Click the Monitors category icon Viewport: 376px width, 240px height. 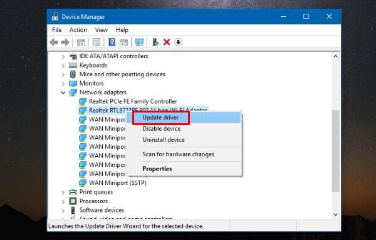pyautogui.click(x=73, y=83)
